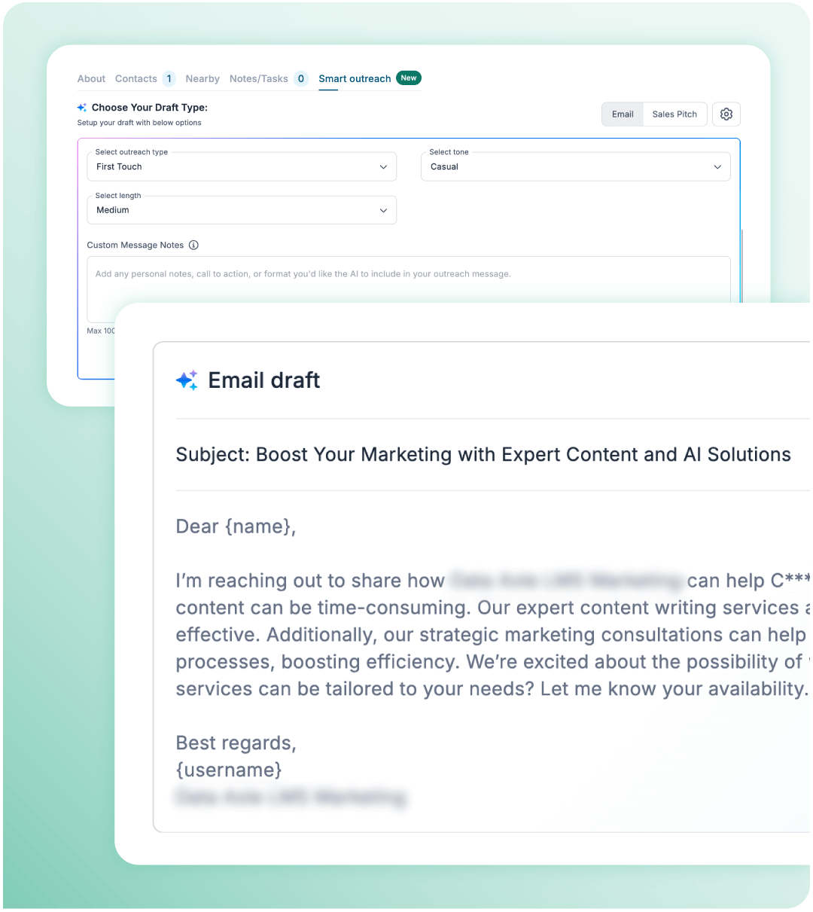The image size is (813, 912).
Task: Switch draft type to Sales Pitch
Action: pyautogui.click(x=674, y=114)
